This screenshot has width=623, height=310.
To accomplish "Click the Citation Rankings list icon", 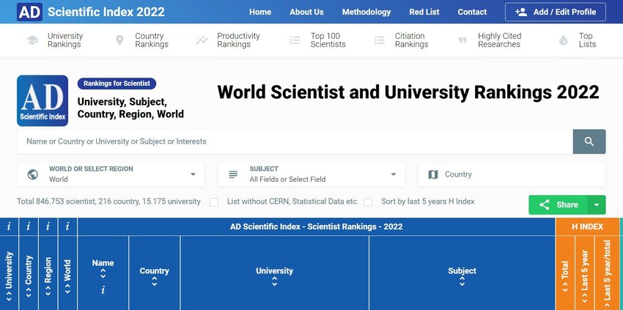I will (x=379, y=40).
